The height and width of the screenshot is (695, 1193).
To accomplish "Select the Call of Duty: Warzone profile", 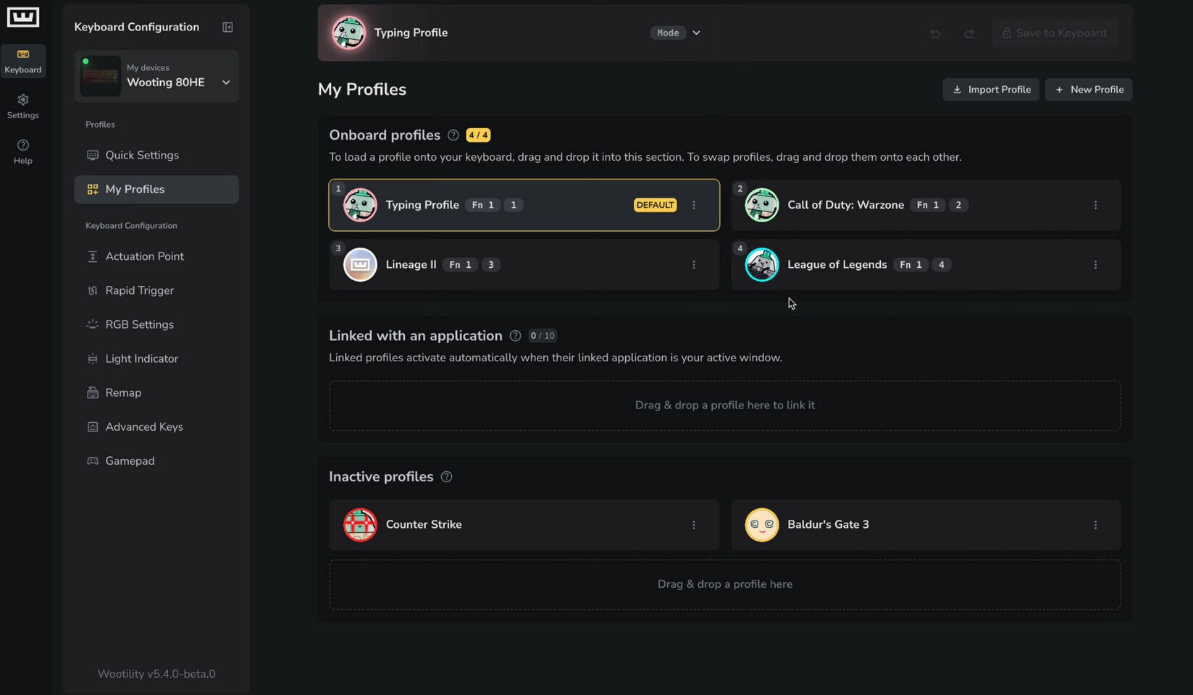I will click(845, 206).
